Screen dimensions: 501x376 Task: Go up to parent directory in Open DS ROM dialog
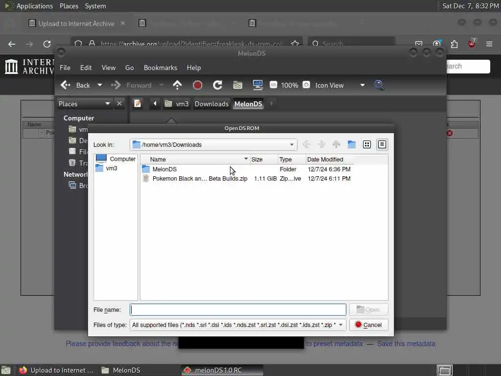coord(336,144)
